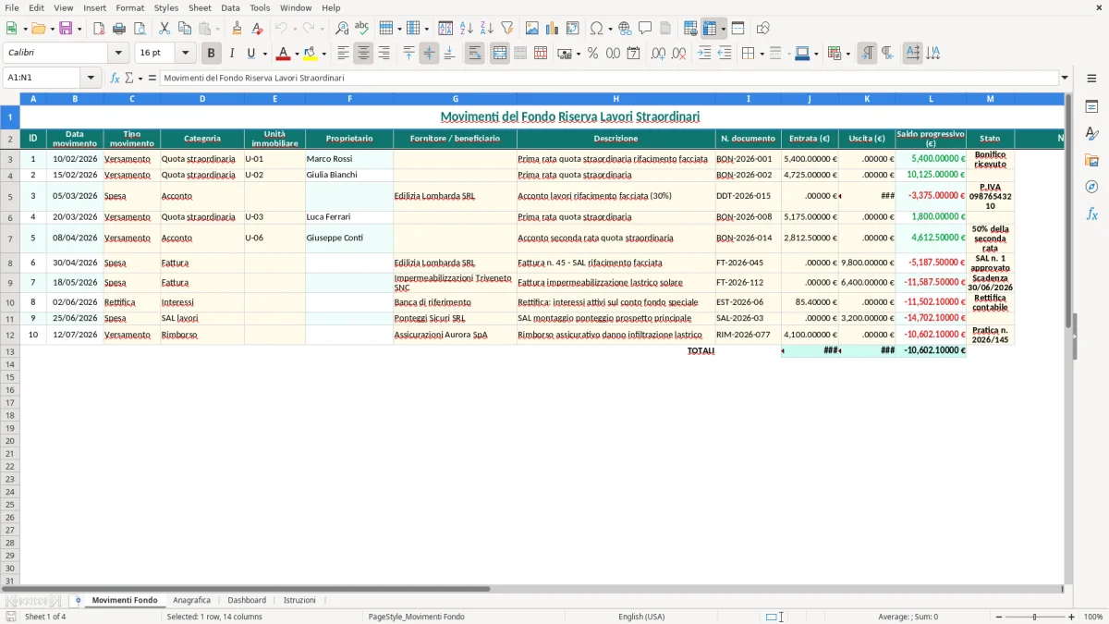Open the Calibri font name dropdown

tap(118, 54)
